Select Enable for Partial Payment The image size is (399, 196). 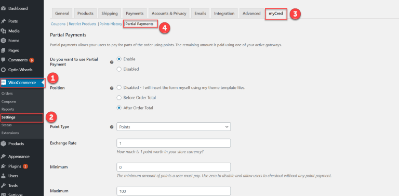pyautogui.click(x=119, y=59)
